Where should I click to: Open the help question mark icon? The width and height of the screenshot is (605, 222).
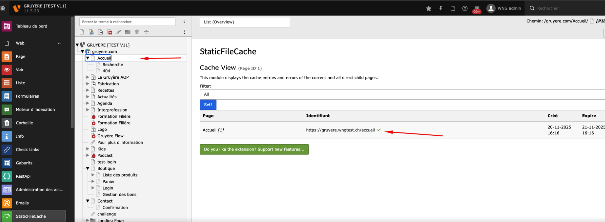[465, 8]
